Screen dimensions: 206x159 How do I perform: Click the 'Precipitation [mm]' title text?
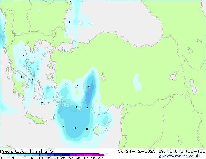21,151
